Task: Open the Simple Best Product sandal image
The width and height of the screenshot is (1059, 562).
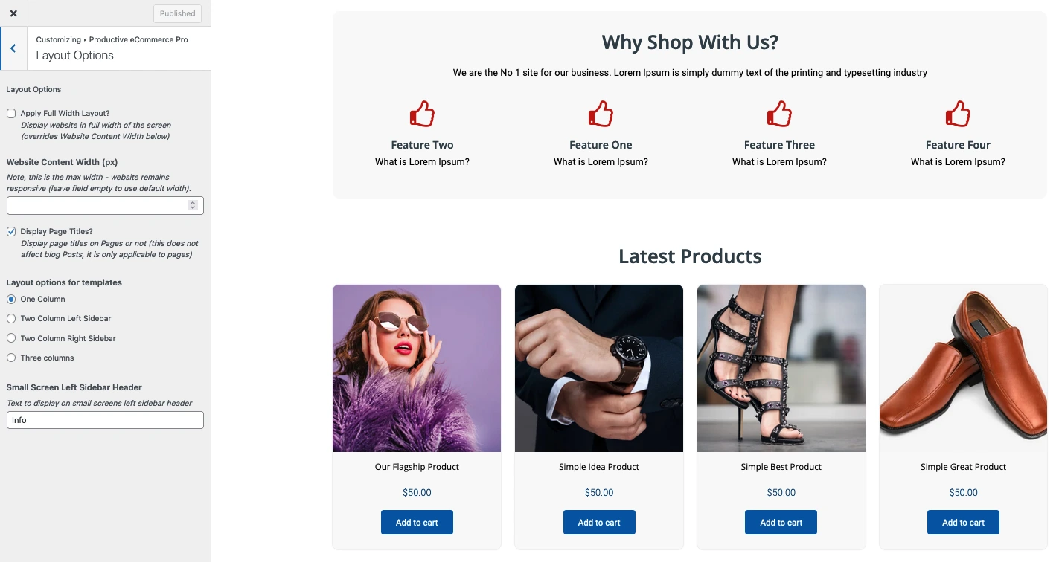Action: click(x=781, y=368)
